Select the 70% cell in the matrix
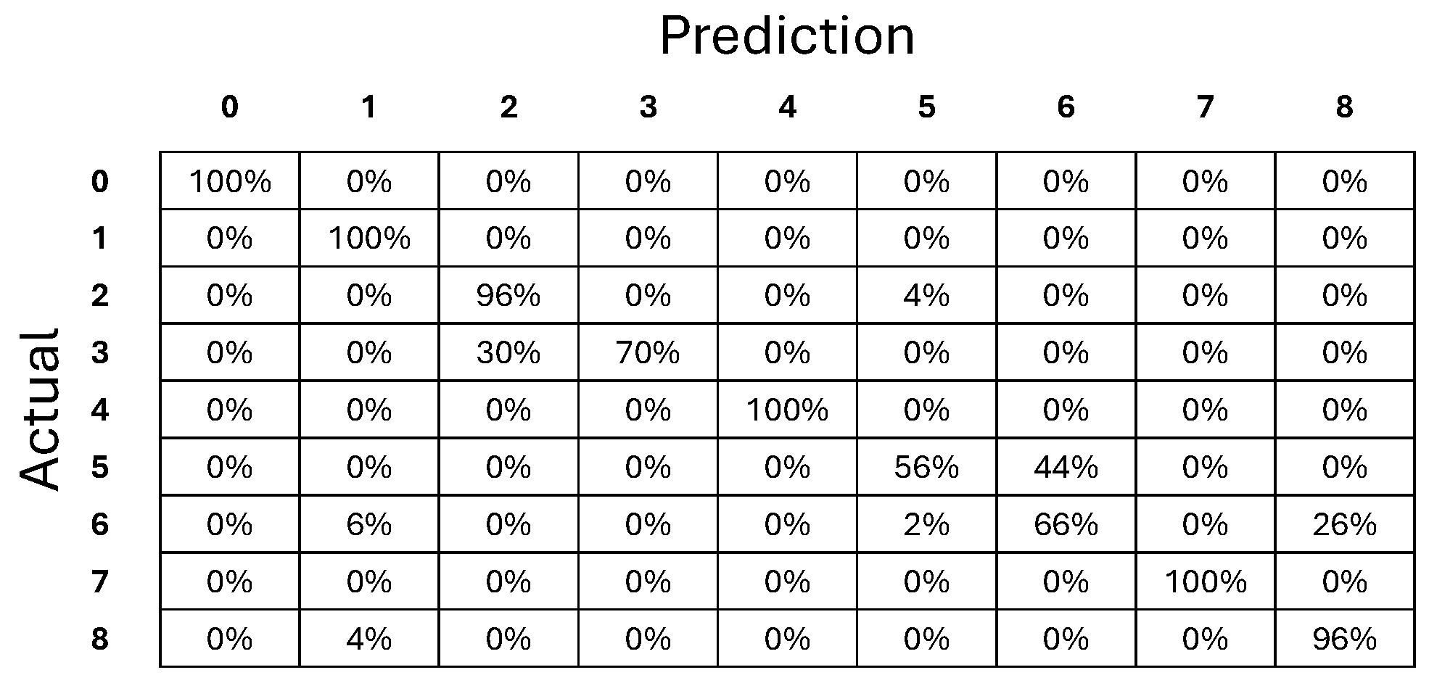 [648, 353]
